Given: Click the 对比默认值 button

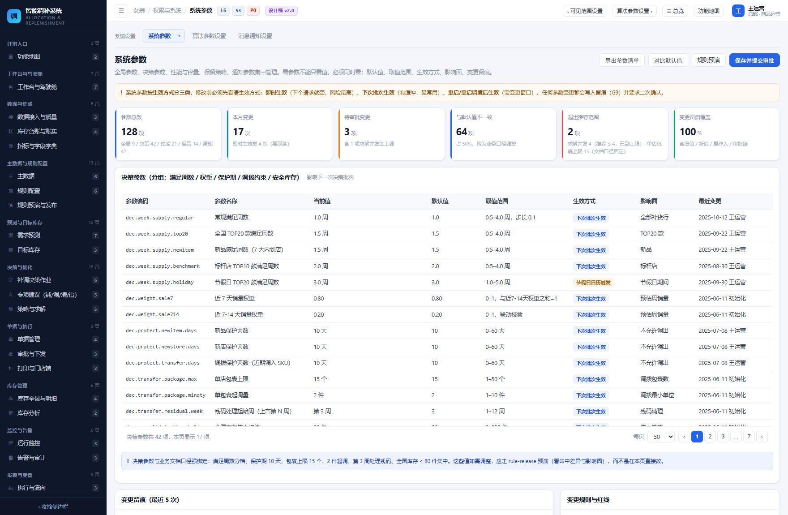Looking at the screenshot, I should tap(668, 60).
